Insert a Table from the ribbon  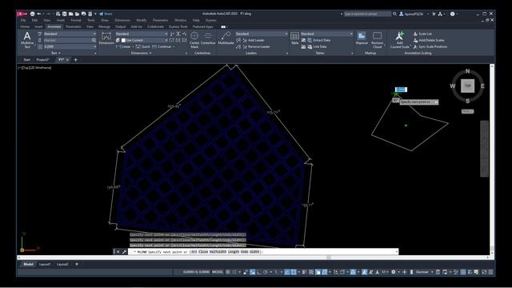click(x=294, y=38)
